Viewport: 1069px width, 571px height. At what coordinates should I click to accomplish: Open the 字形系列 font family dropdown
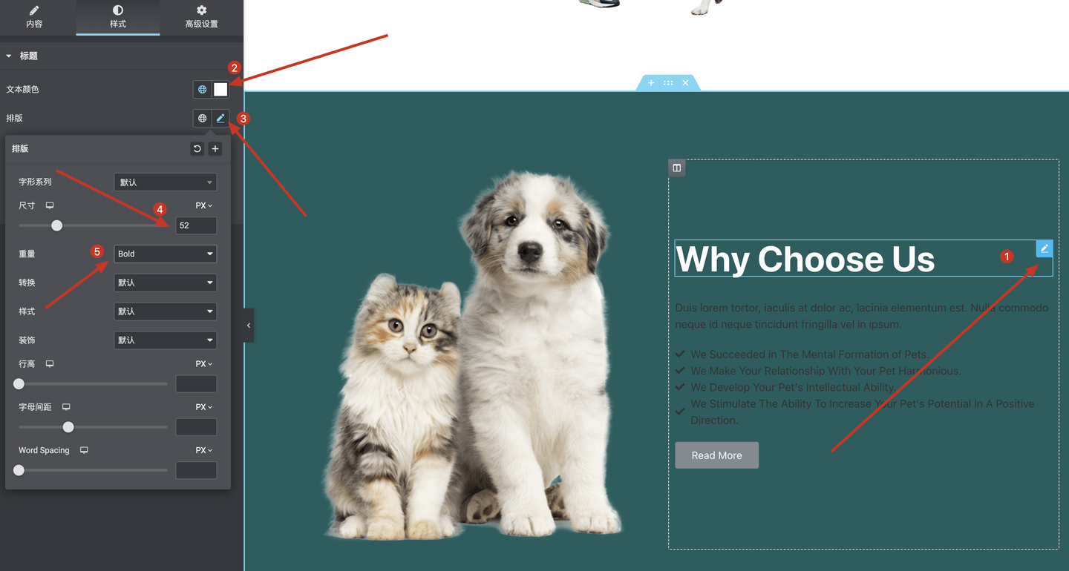166,182
